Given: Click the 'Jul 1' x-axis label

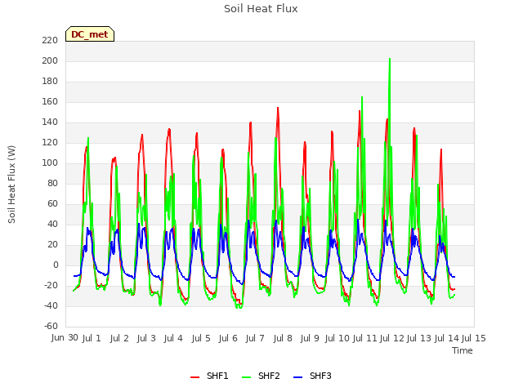Looking at the screenshot, I should 92,338.
